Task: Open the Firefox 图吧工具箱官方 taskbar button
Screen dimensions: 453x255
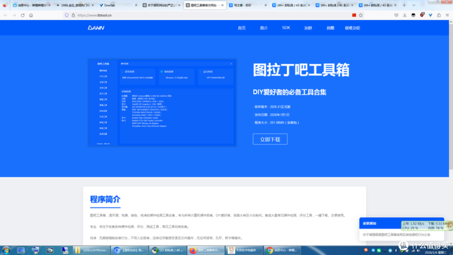Action: (206, 250)
